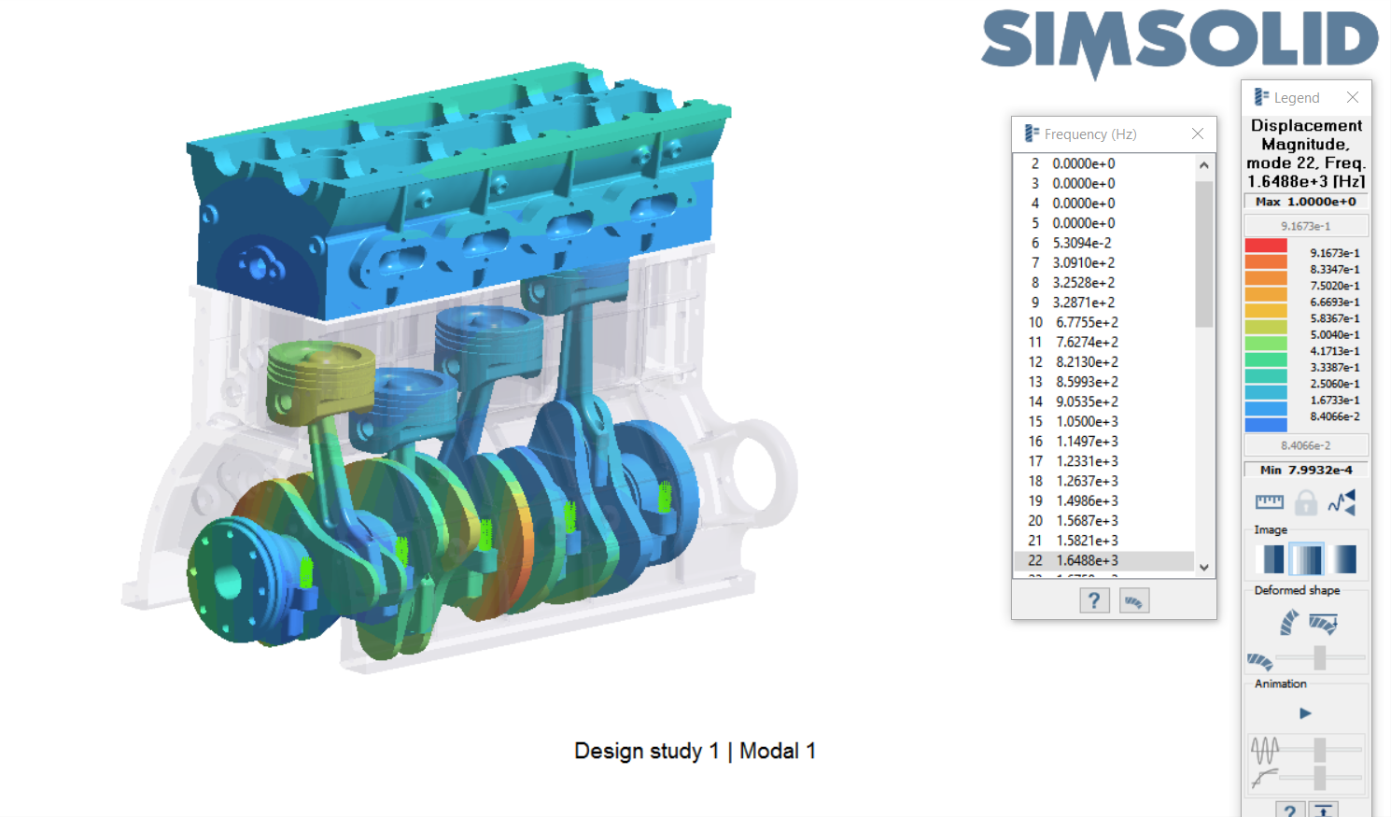
Task: Open help in the Frequency window
Action: click(1094, 600)
